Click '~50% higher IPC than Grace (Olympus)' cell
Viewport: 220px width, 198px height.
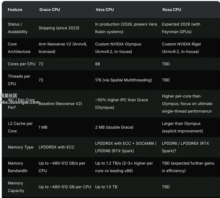[x=122, y=104]
